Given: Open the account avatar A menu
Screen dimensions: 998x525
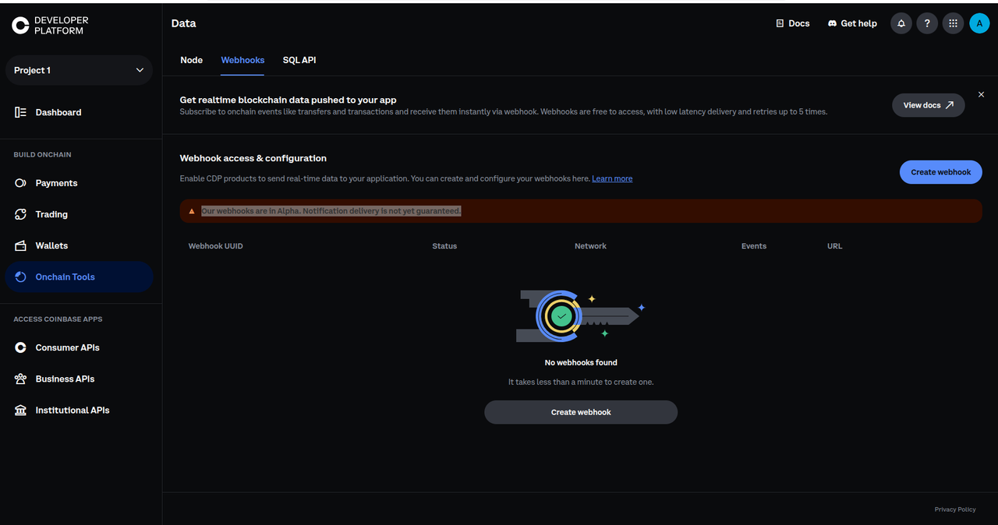Looking at the screenshot, I should (x=979, y=23).
